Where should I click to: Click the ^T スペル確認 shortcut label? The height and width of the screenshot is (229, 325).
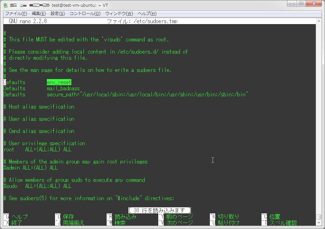coord(279,223)
